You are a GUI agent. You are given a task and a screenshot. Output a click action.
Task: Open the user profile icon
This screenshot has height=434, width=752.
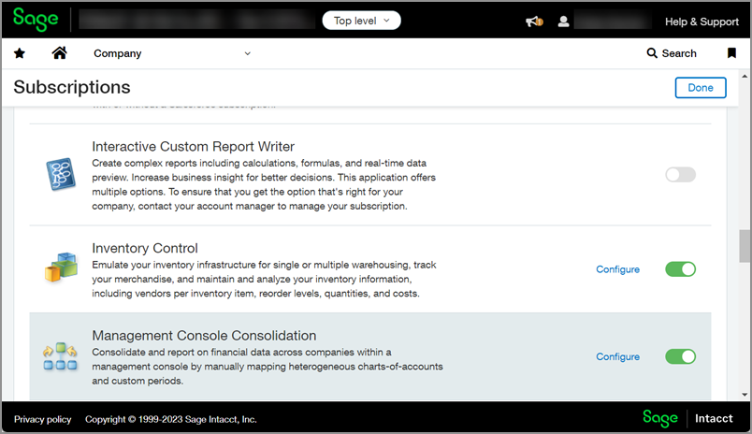[563, 22]
